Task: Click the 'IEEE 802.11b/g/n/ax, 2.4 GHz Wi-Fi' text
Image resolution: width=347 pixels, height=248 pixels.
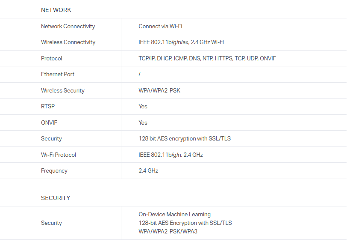Action: (x=181, y=42)
